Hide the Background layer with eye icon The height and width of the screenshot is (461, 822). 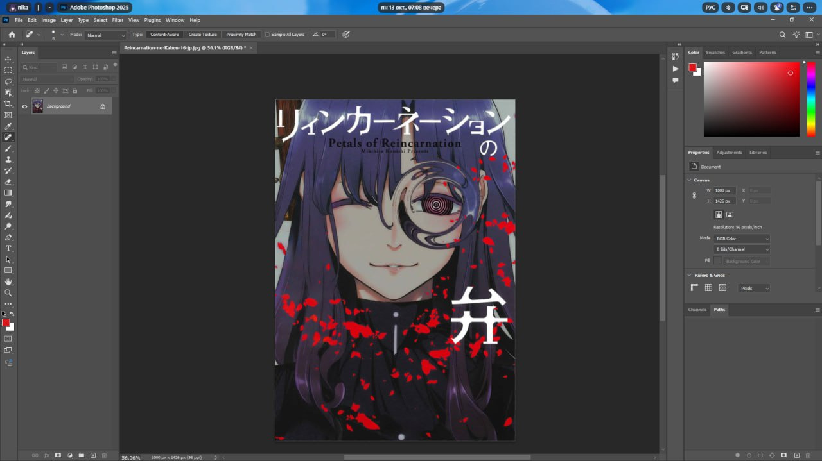pos(24,106)
